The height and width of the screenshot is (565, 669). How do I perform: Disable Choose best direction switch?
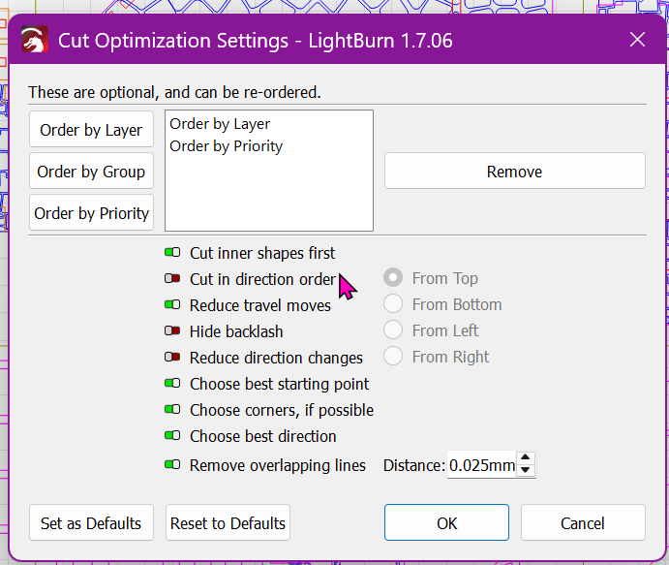172,435
